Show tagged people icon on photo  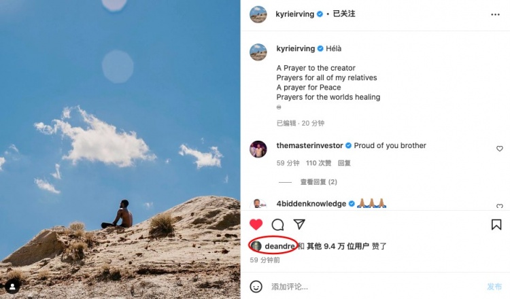click(12, 287)
